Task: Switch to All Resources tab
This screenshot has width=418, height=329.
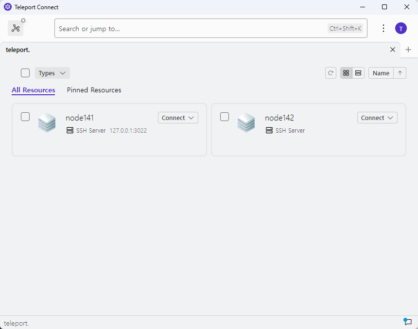Action: click(34, 90)
